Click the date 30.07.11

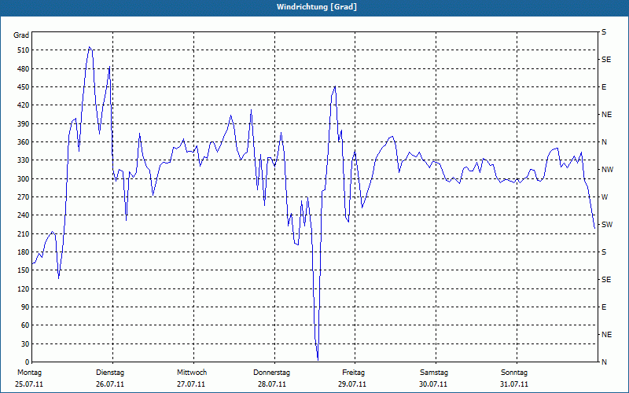[x=433, y=384]
